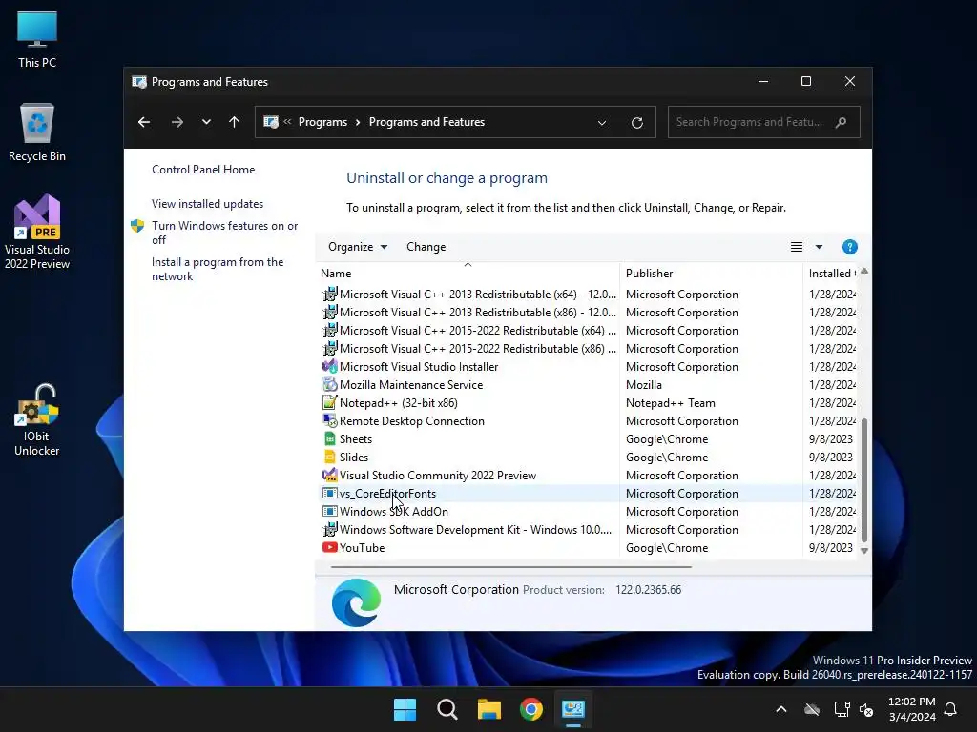Select the Remote Desktop Connection icon
The image size is (977, 732).
pyautogui.click(x=329, y=420)
